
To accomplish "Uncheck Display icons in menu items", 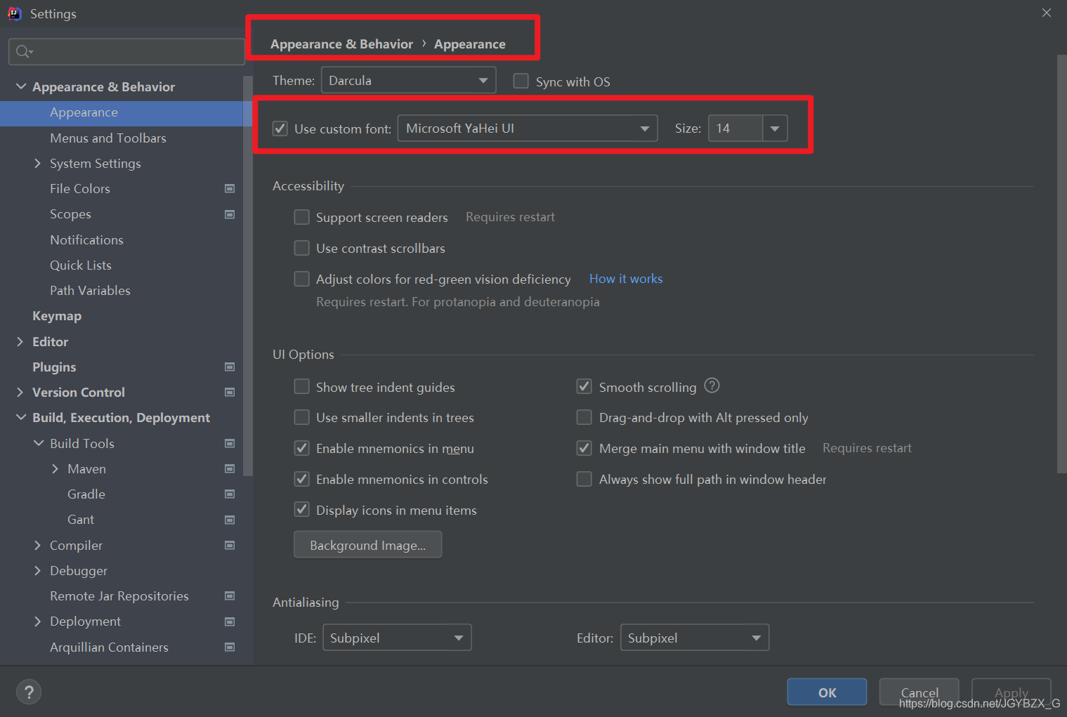I will (x=301, y=510).
